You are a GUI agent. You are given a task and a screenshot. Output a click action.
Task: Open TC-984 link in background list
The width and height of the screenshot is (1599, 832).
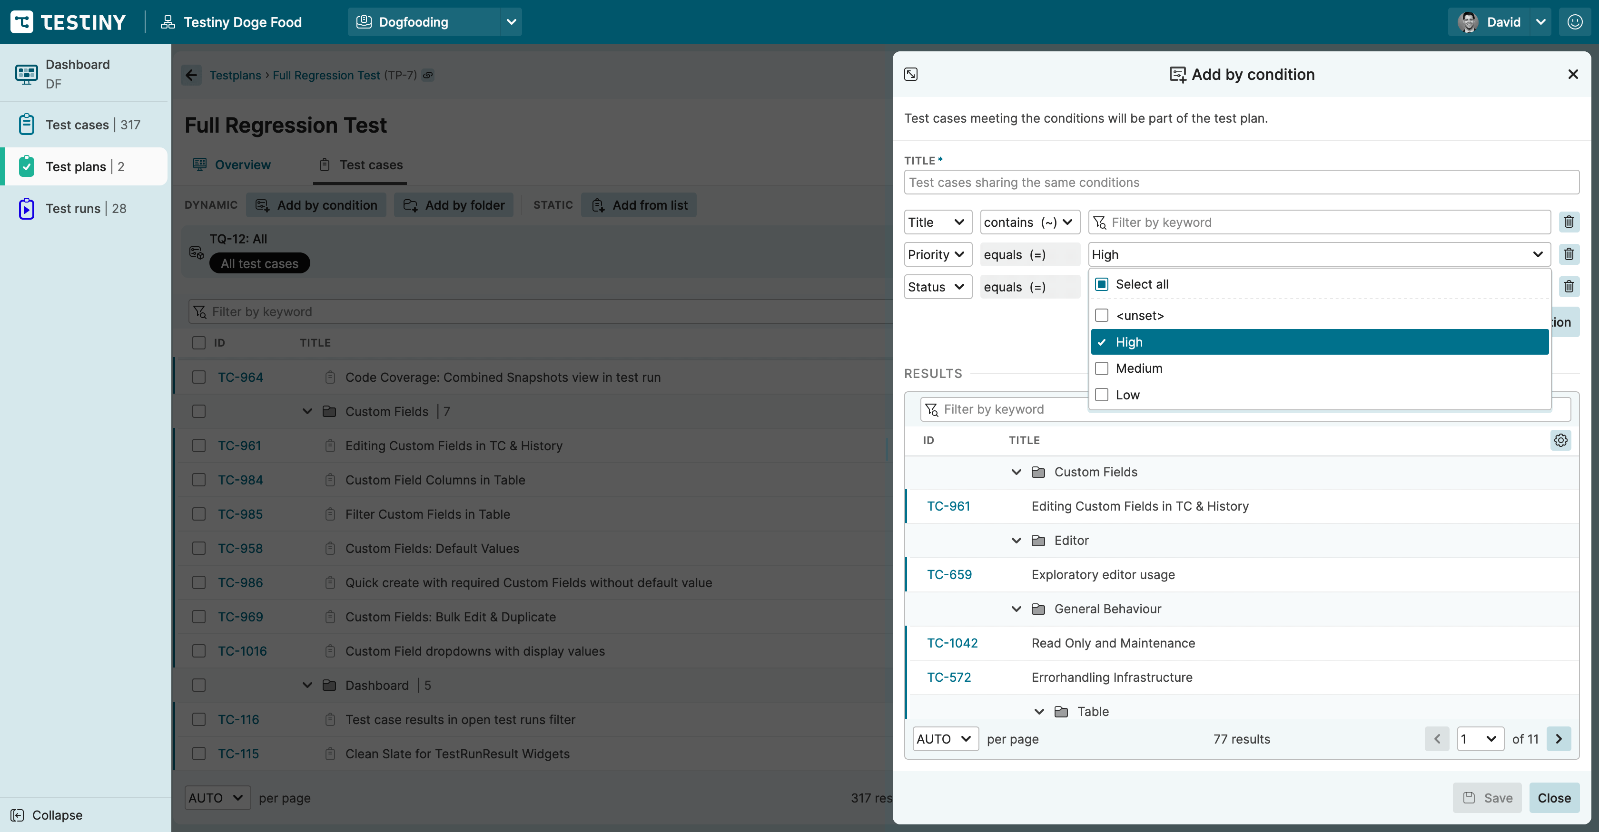click(x=240, y=479)
